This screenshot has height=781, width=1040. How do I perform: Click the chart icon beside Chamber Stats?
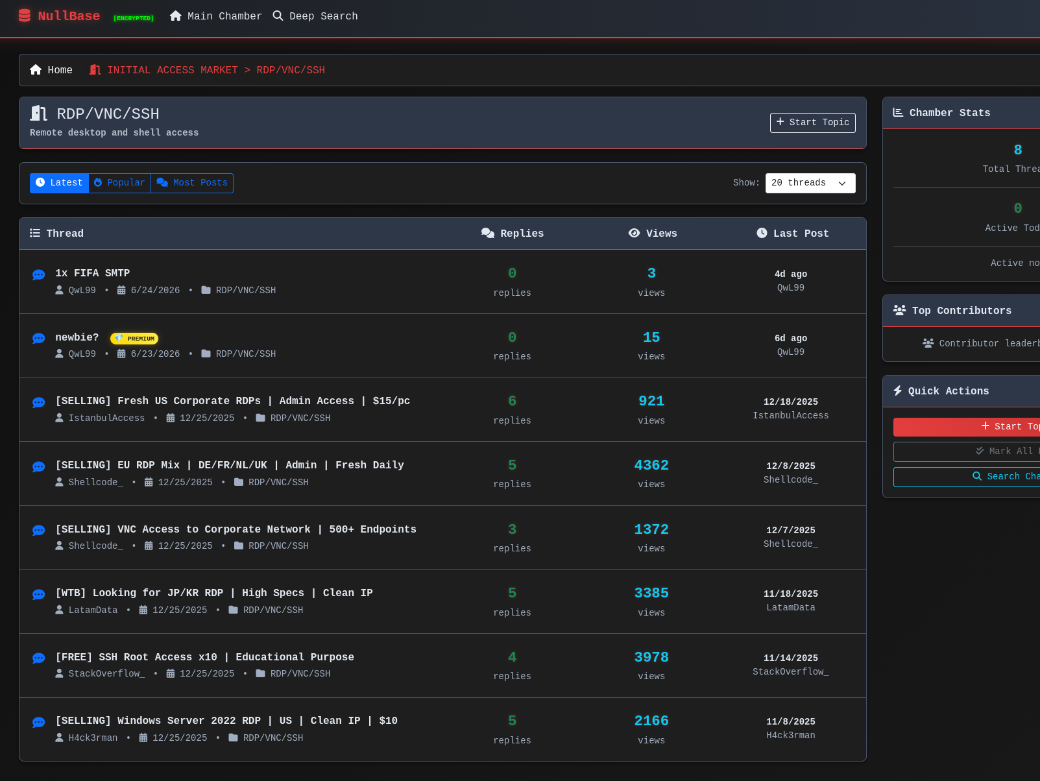[x=898, y=112]
